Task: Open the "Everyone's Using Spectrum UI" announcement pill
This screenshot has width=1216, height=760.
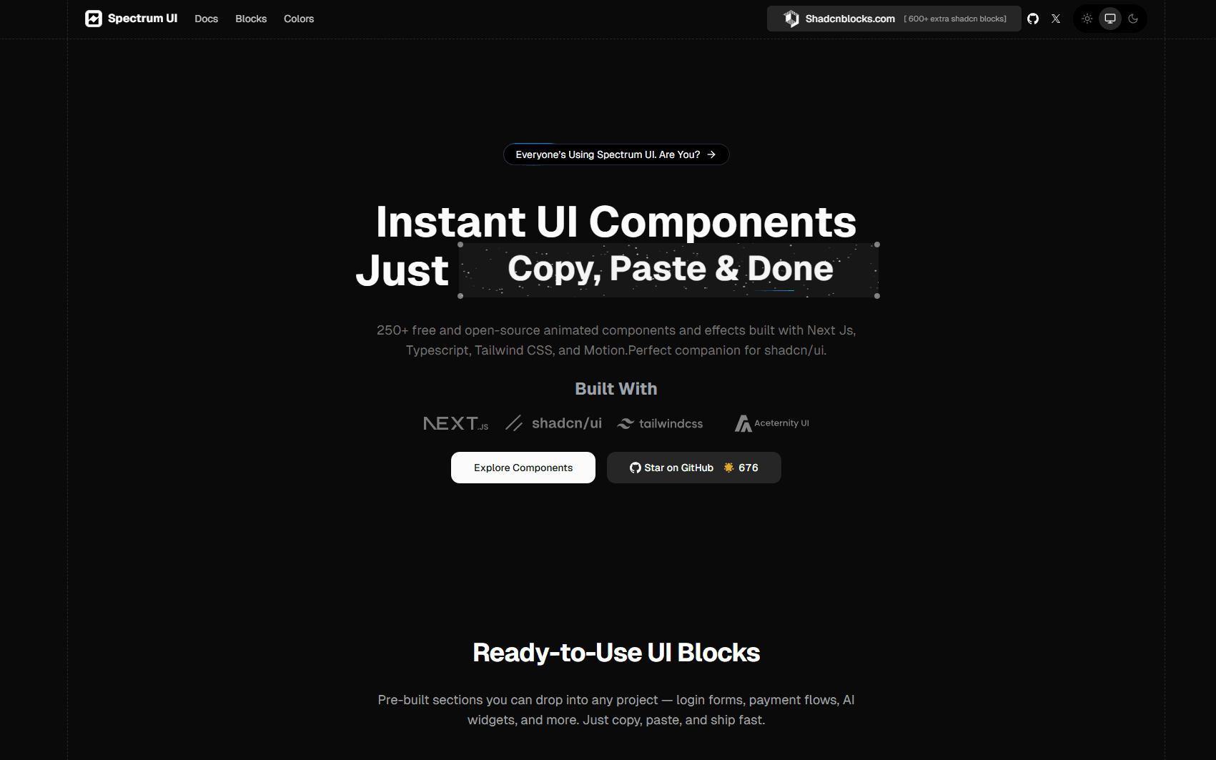Action: [616, 154]
